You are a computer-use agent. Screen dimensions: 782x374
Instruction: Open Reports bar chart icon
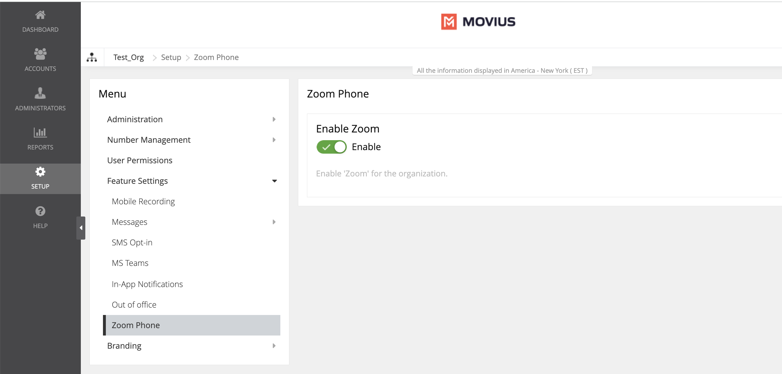click(x=40, y=132)
